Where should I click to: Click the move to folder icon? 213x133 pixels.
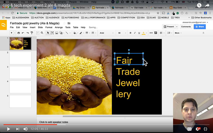pyautogui.click(x=69, y=23)
